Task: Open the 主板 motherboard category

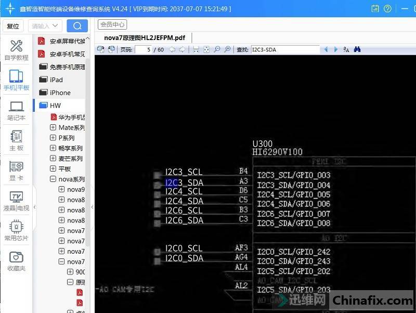Action: coord(16,140)
